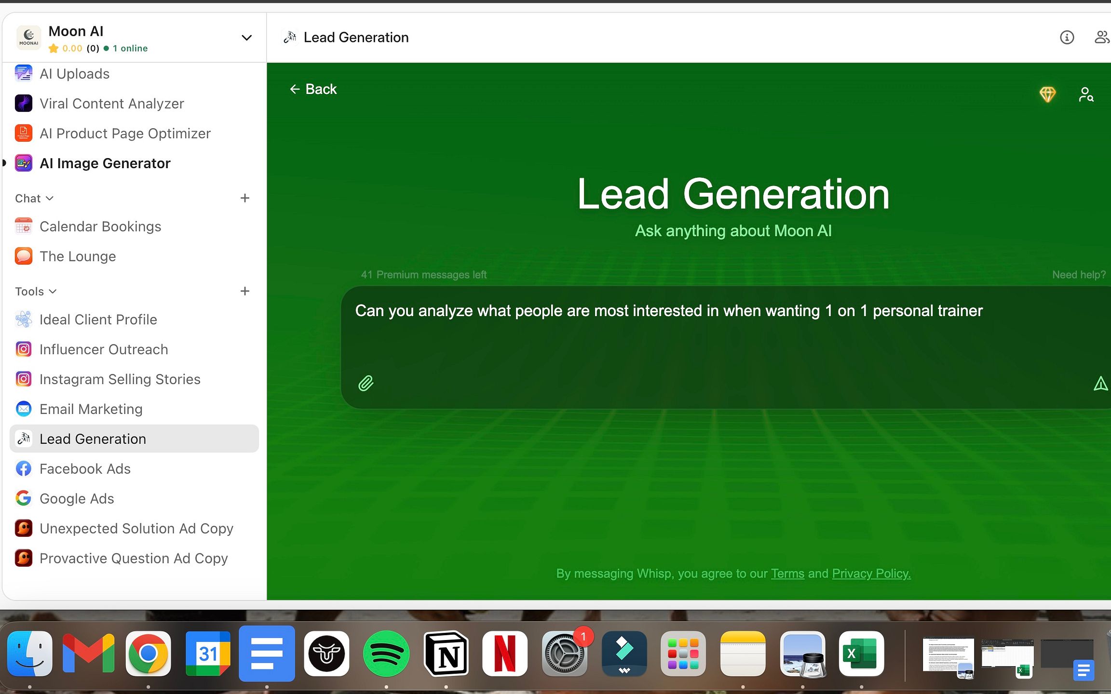Screen dimensions: 1111x694
Task: Open Notion from the dock
Action: (x=446, y=654)
